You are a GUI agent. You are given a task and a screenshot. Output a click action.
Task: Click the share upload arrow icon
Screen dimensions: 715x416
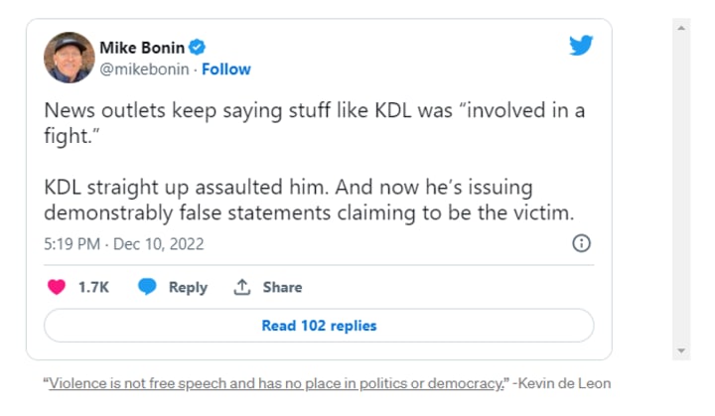[241, 287]
